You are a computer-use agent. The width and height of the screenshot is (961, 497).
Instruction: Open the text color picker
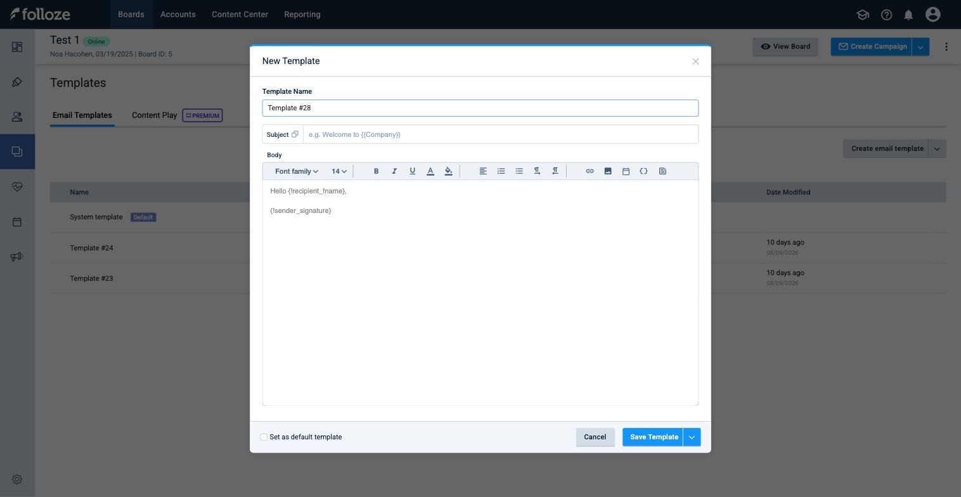tap(430, 171)
